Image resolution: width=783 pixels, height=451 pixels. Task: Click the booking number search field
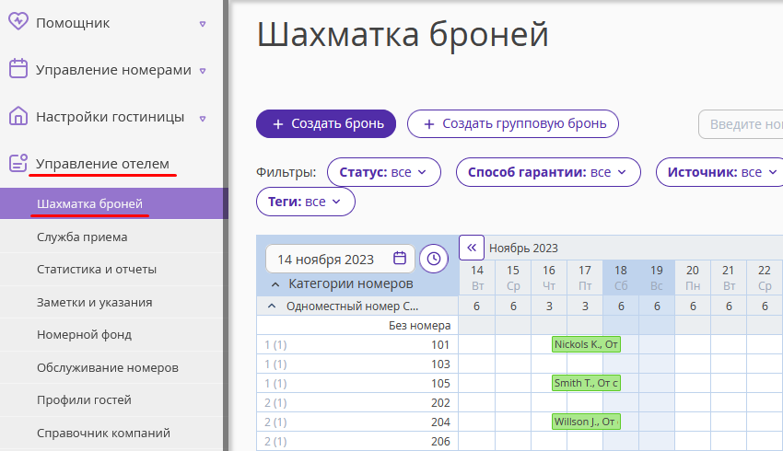(741, 124)
